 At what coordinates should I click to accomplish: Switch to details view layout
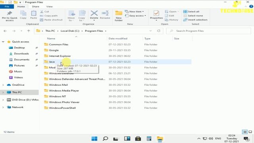tap(245, 132)
